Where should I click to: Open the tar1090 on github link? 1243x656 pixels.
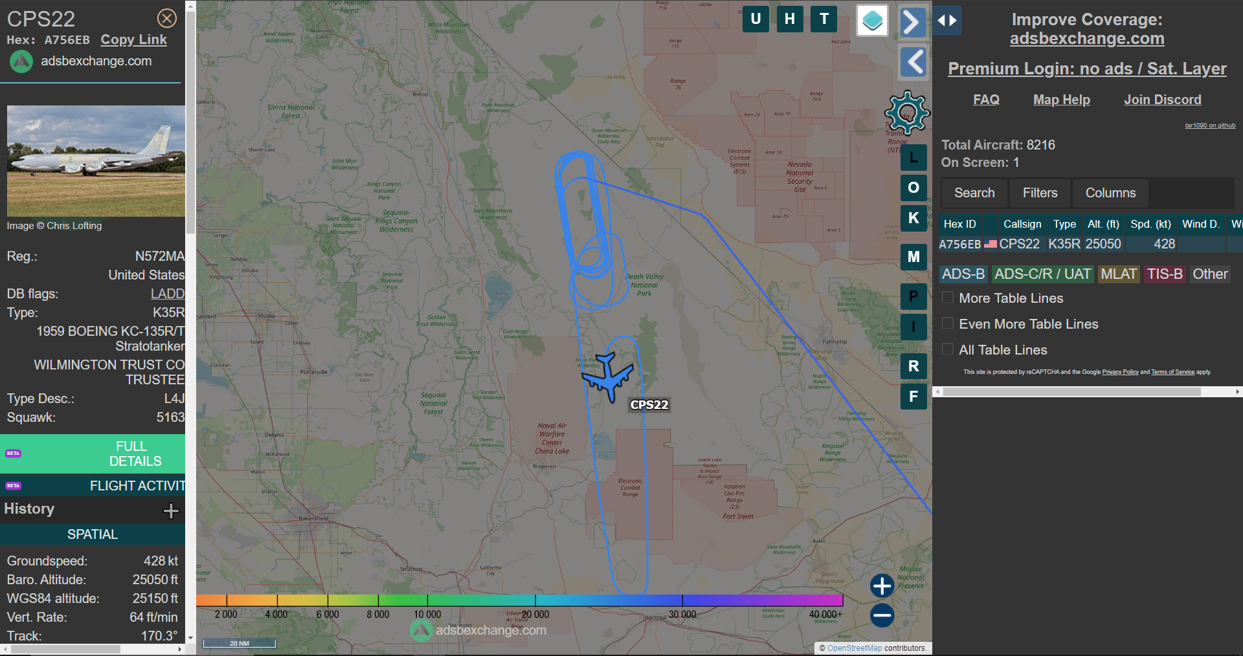pyautogui.click(x=1210, y=126)
